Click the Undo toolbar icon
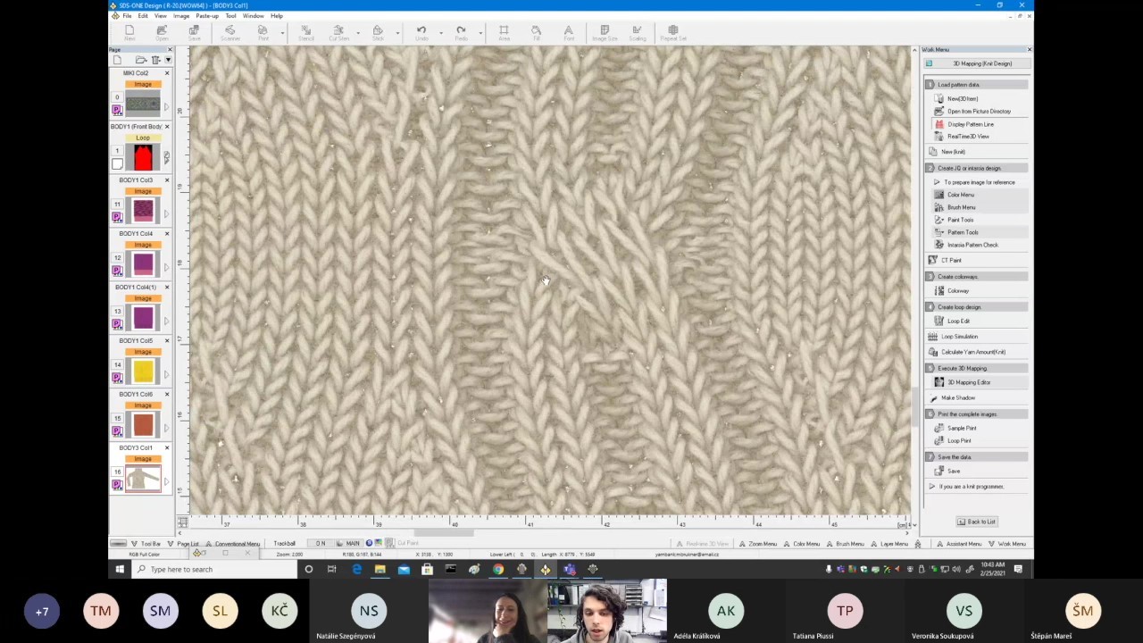 421,33
